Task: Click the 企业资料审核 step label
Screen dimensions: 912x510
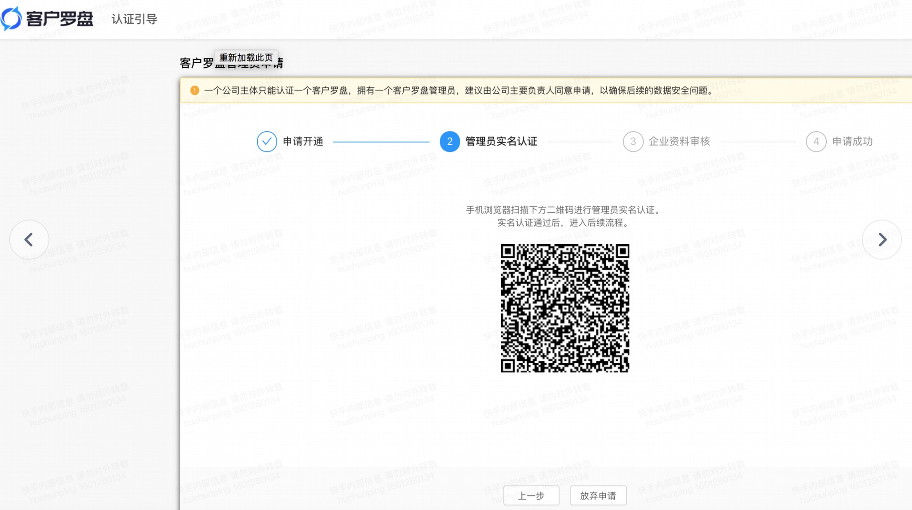Action: [680, 142]
